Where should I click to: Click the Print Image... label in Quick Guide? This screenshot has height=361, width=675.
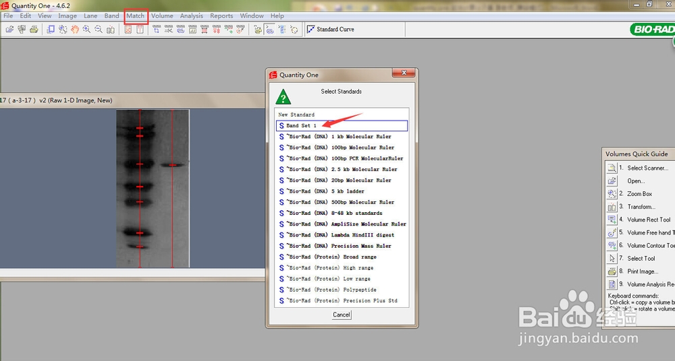[643, 271]
